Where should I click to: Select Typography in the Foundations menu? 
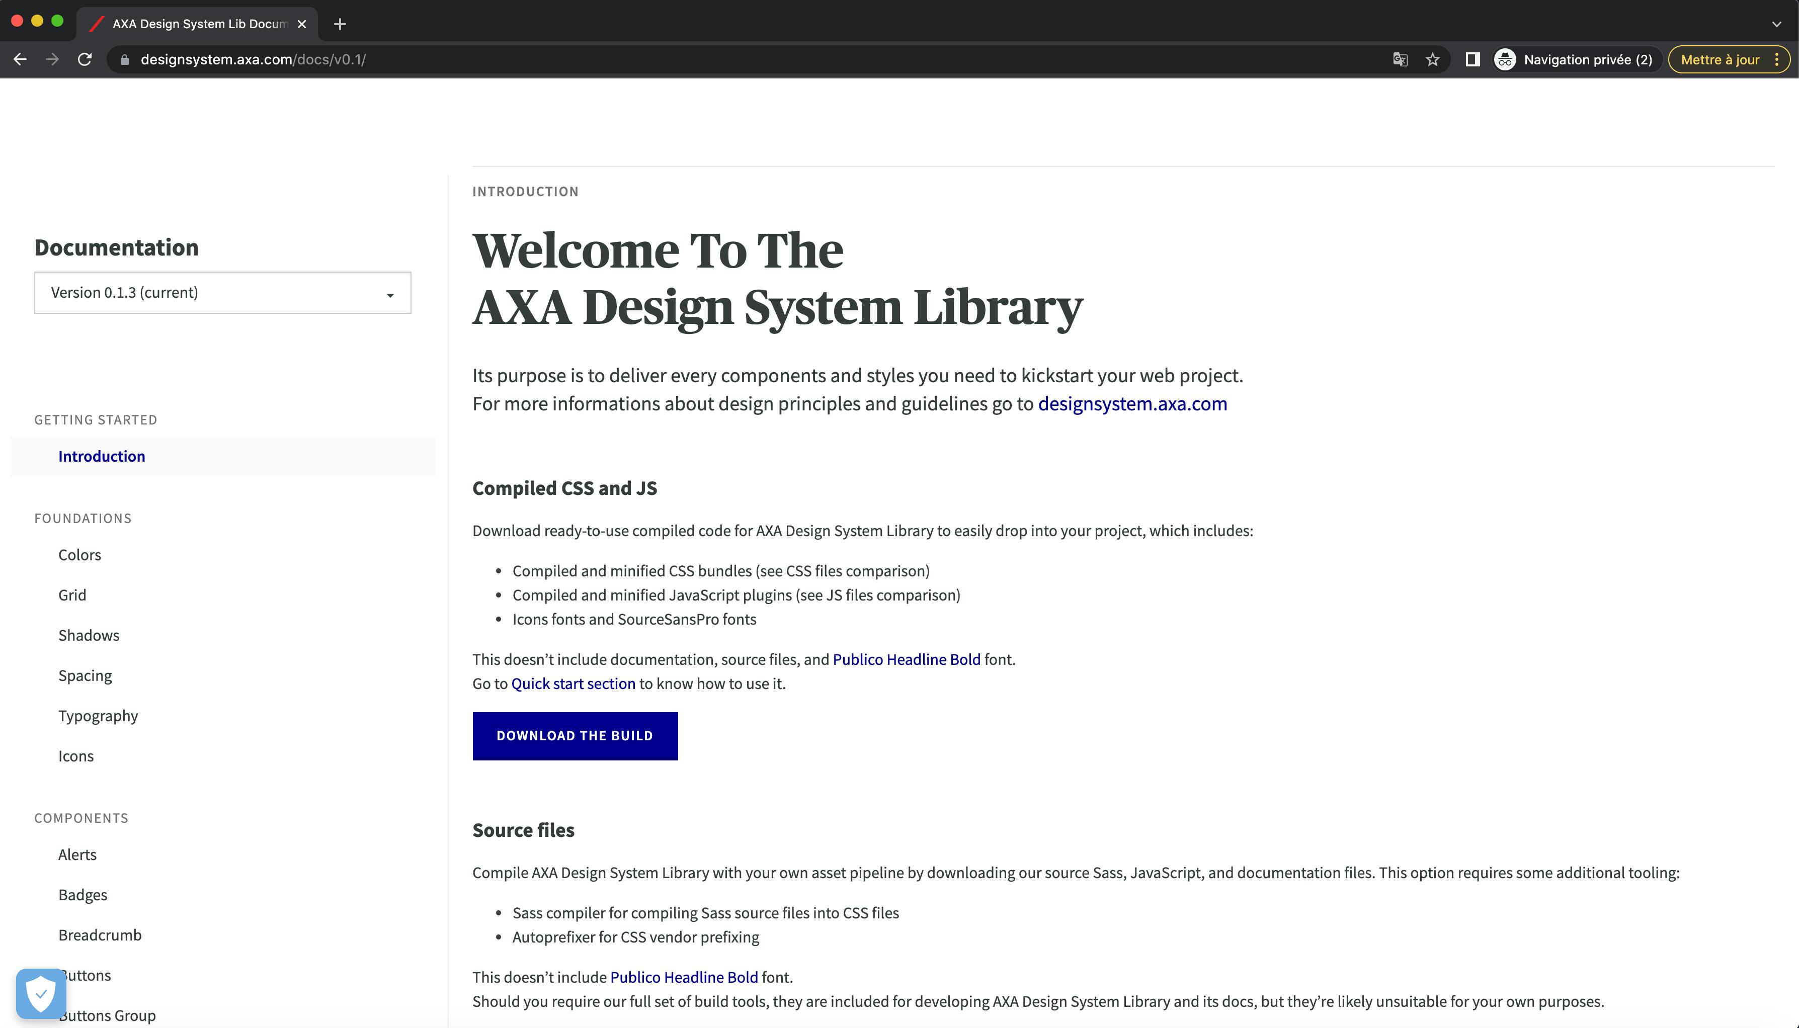click(x=98, y=715)
